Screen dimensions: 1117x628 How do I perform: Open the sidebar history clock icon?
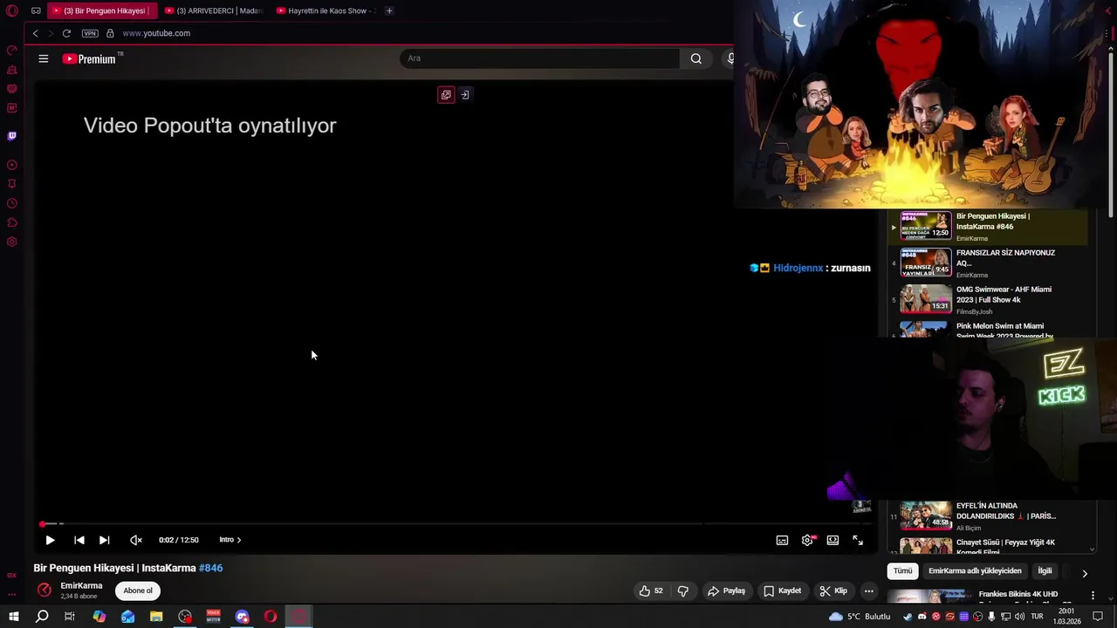click(x=12, y=203)
